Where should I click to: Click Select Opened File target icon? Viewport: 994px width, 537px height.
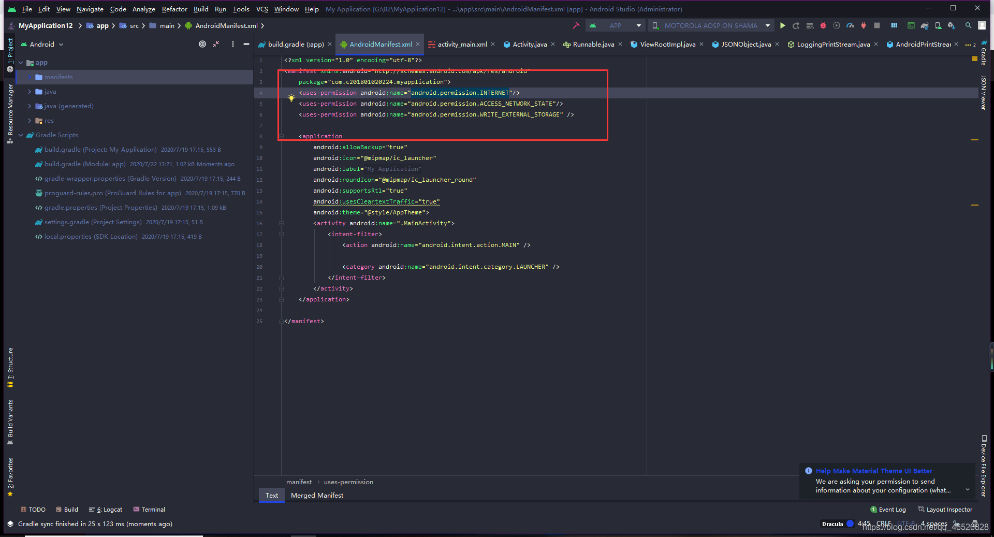[x=202, y=44]
